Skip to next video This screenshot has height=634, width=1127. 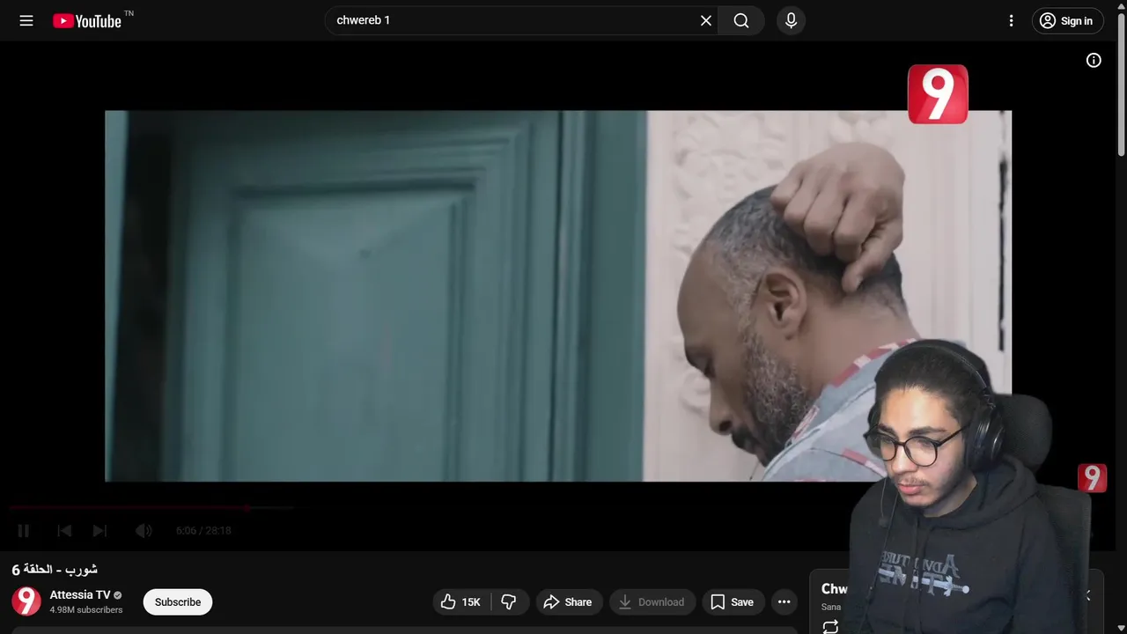99,530
